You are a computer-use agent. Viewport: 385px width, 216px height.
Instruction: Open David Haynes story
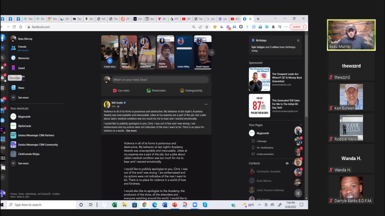pyautogui.click(x=203, y=52)
